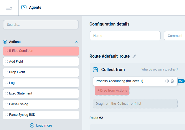
Task: Click the Actions play icon
Action: click(x=5, y=42)
